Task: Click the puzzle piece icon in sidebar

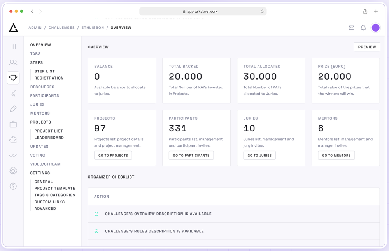Action: pos(13,140)
